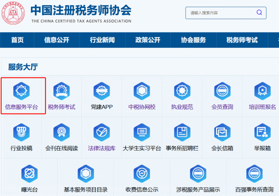
Task: Click the 会长信箱 mail icon
Action: coord(222,132)
